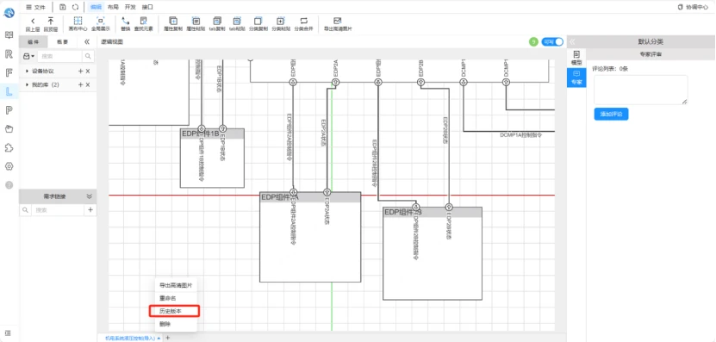
Task: Open the 模型 tab in right panel
Action: click(x=576, y=58)
